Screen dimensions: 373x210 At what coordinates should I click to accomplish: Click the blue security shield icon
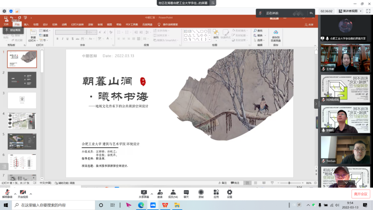(11, 11)
